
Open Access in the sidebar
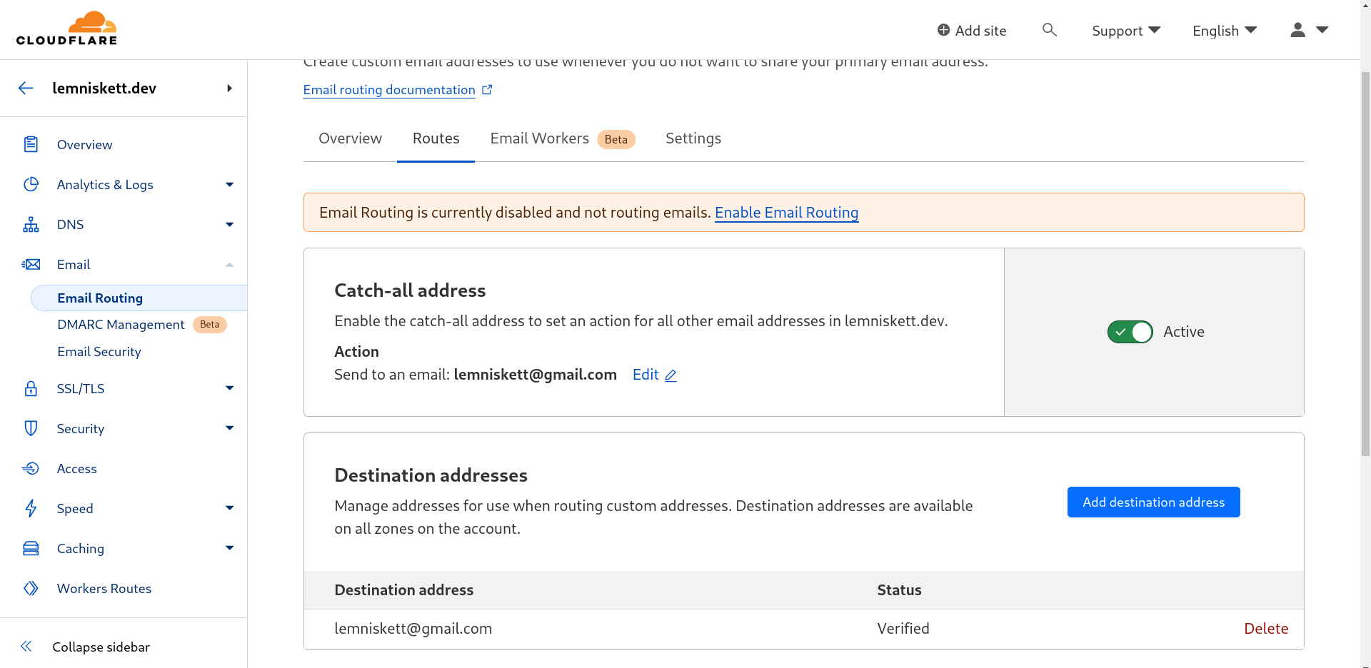tap(76, 468)
